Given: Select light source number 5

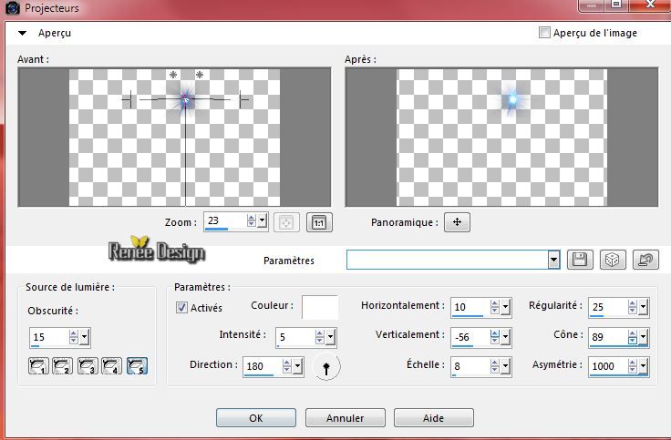Looking at the screenshot, I should pyautogui.click(x=137, y=366).
